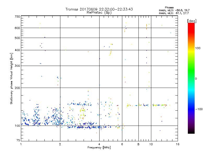Select the RwPretec (8p) subtitle
This screenshot has width=209, height=157.
click(99, 12)
